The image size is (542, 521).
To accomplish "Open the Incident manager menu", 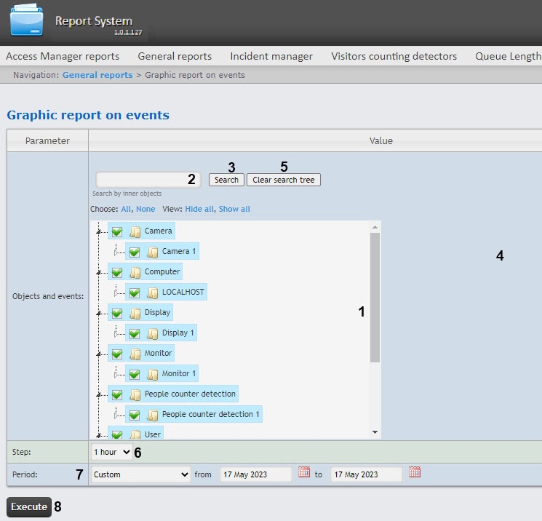I will 271,56.
